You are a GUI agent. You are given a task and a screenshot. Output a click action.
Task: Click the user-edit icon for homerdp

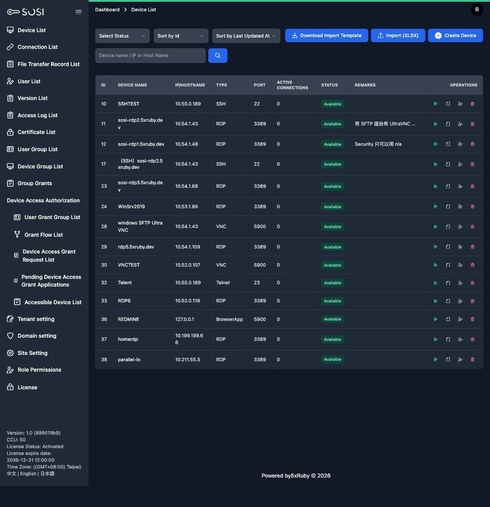(460, 339)
